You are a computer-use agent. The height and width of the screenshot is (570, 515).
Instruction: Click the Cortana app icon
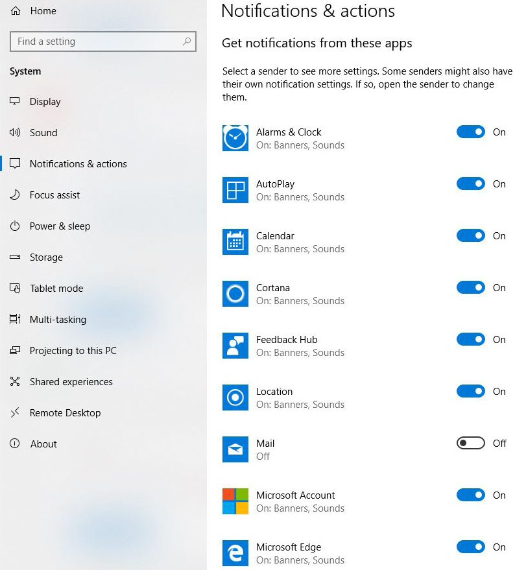tap(235, 294)
